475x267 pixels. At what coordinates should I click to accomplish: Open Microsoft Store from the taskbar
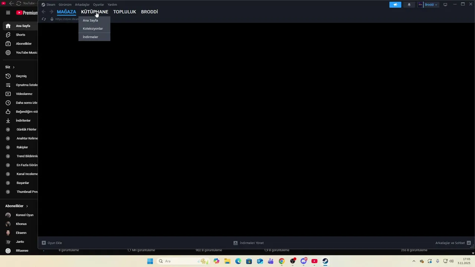click(x=249, y=261)
